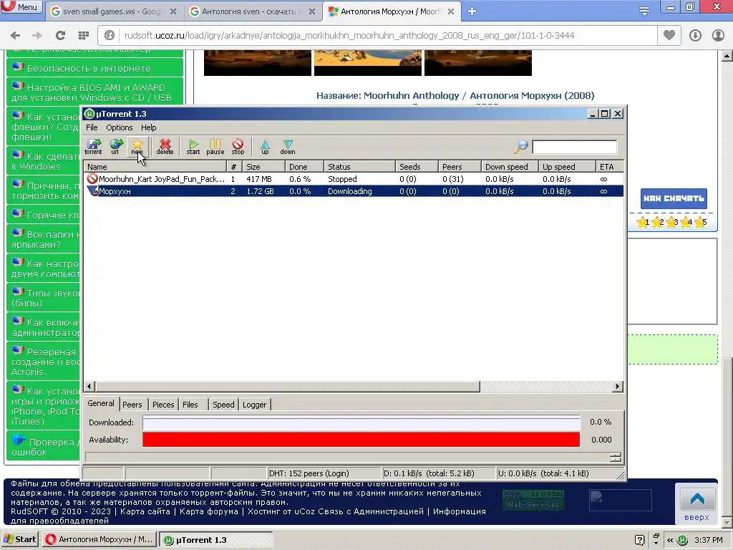This screenshot has width=733, height=550.
Task: Click the heart bookmark icon in address bar
Action: point(669,35)
